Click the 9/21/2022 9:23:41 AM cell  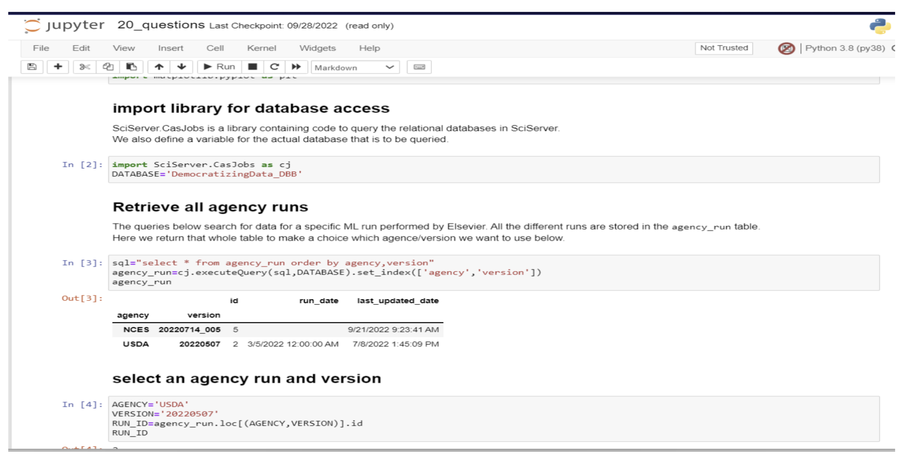tap(393, 329)
